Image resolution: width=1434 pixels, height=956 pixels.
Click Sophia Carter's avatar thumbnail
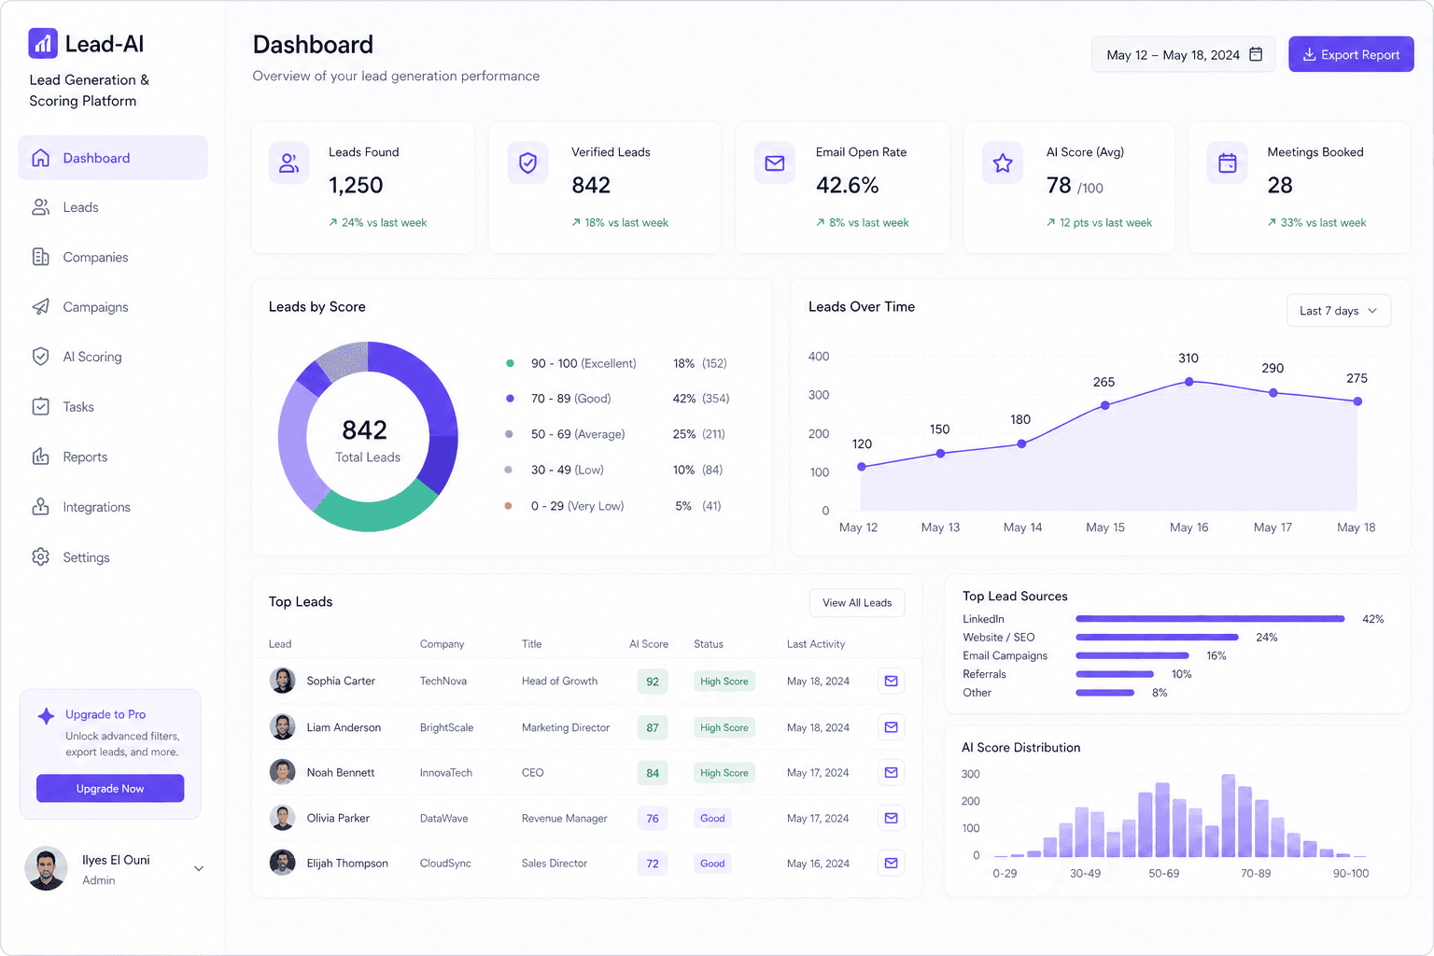point(282,681)
